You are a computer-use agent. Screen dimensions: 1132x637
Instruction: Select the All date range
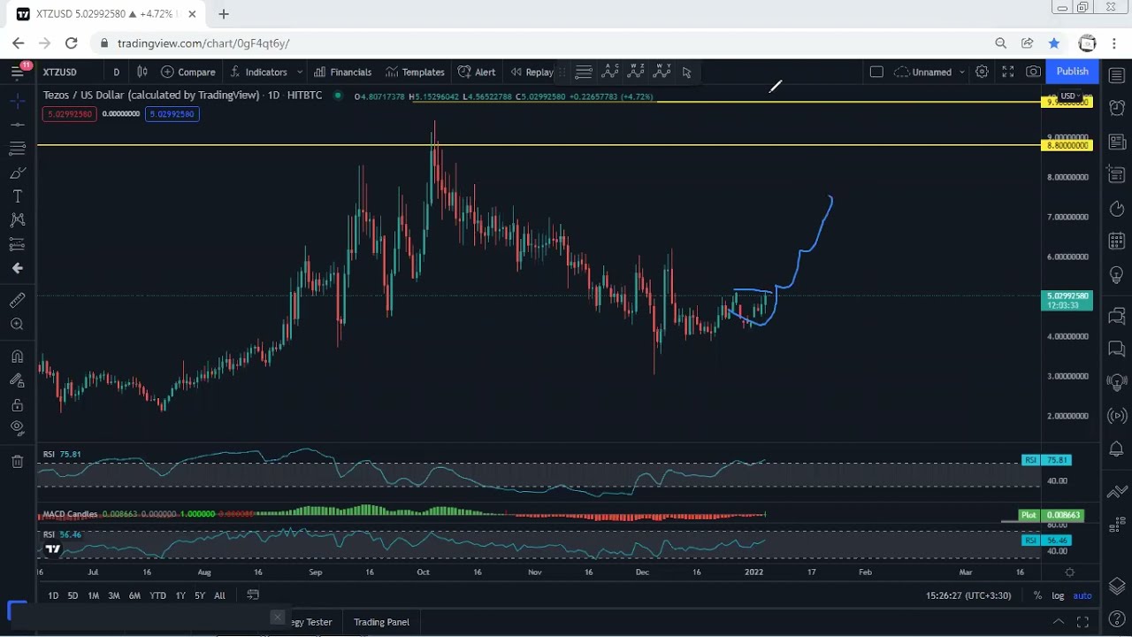(x=219, y=595)
